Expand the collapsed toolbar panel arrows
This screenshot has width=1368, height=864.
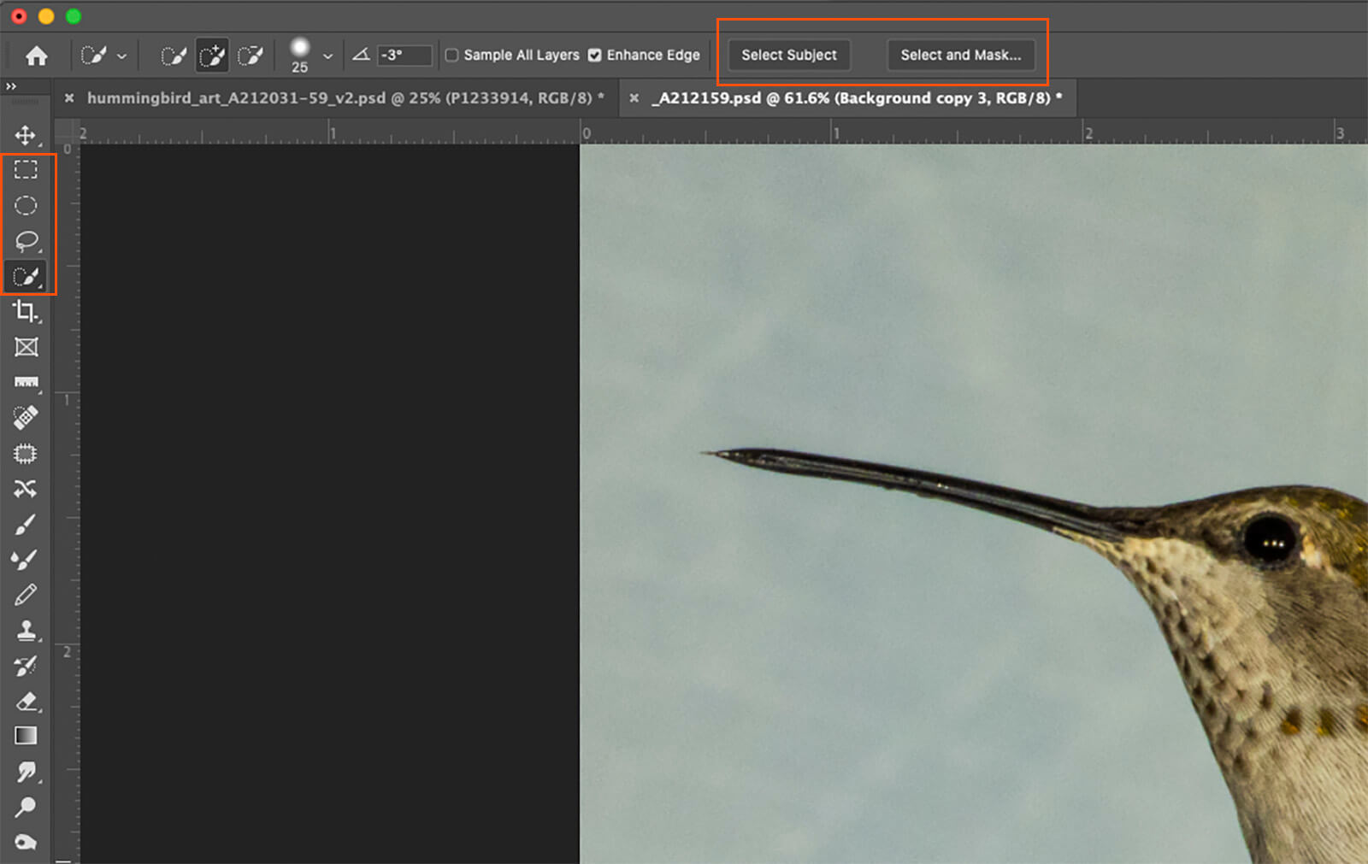point(11,86)
